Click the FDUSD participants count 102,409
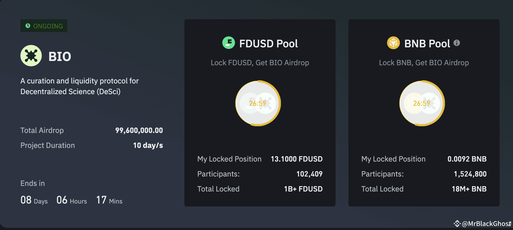This screenshot has width=513, height=230. pos(309,174)
